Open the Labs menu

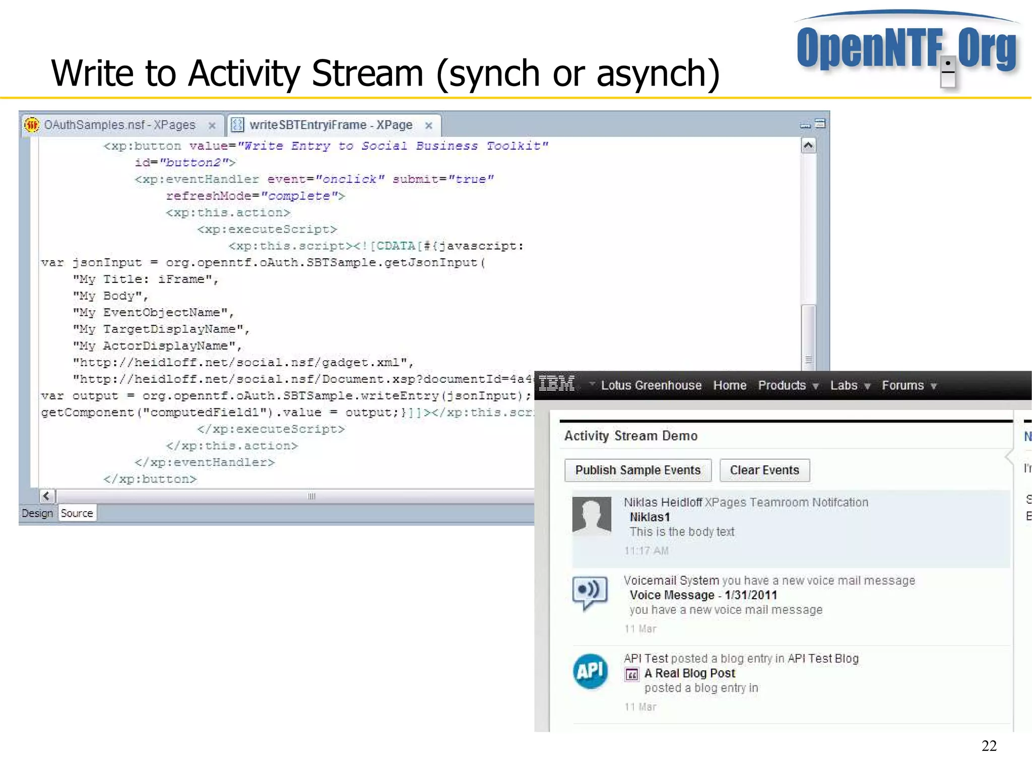(844, 385)
